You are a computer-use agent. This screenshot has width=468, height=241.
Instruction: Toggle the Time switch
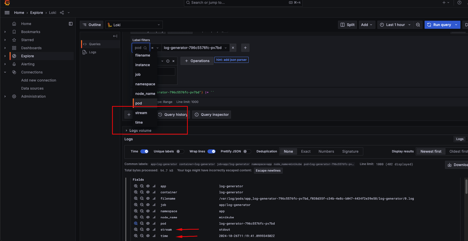pos(144,151)
